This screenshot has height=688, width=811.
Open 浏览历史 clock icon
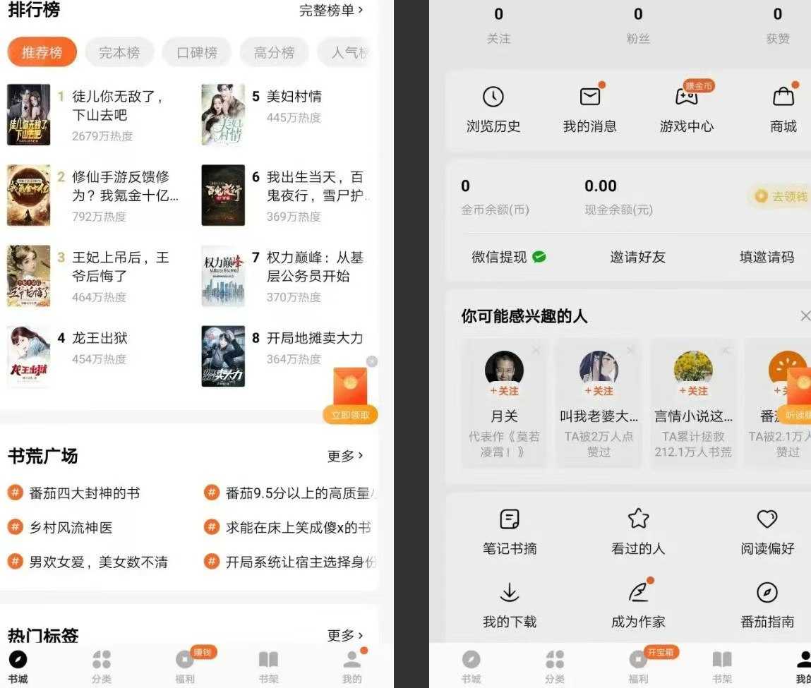(493, 97)
